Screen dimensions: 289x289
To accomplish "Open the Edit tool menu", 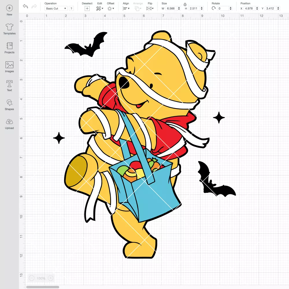I will pyautogui.click(x=100, y=8).
